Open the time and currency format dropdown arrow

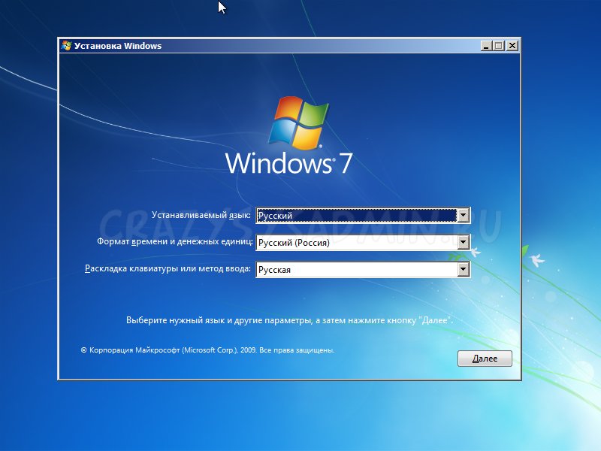point(463,243)
